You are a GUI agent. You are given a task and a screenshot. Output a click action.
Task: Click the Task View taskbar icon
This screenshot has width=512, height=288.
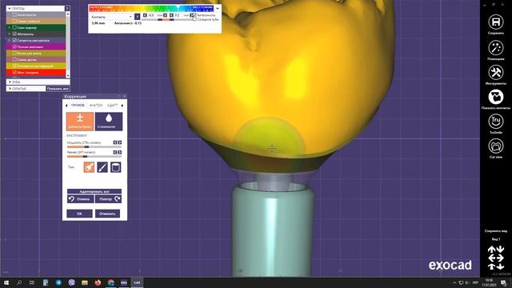point(32,282)
